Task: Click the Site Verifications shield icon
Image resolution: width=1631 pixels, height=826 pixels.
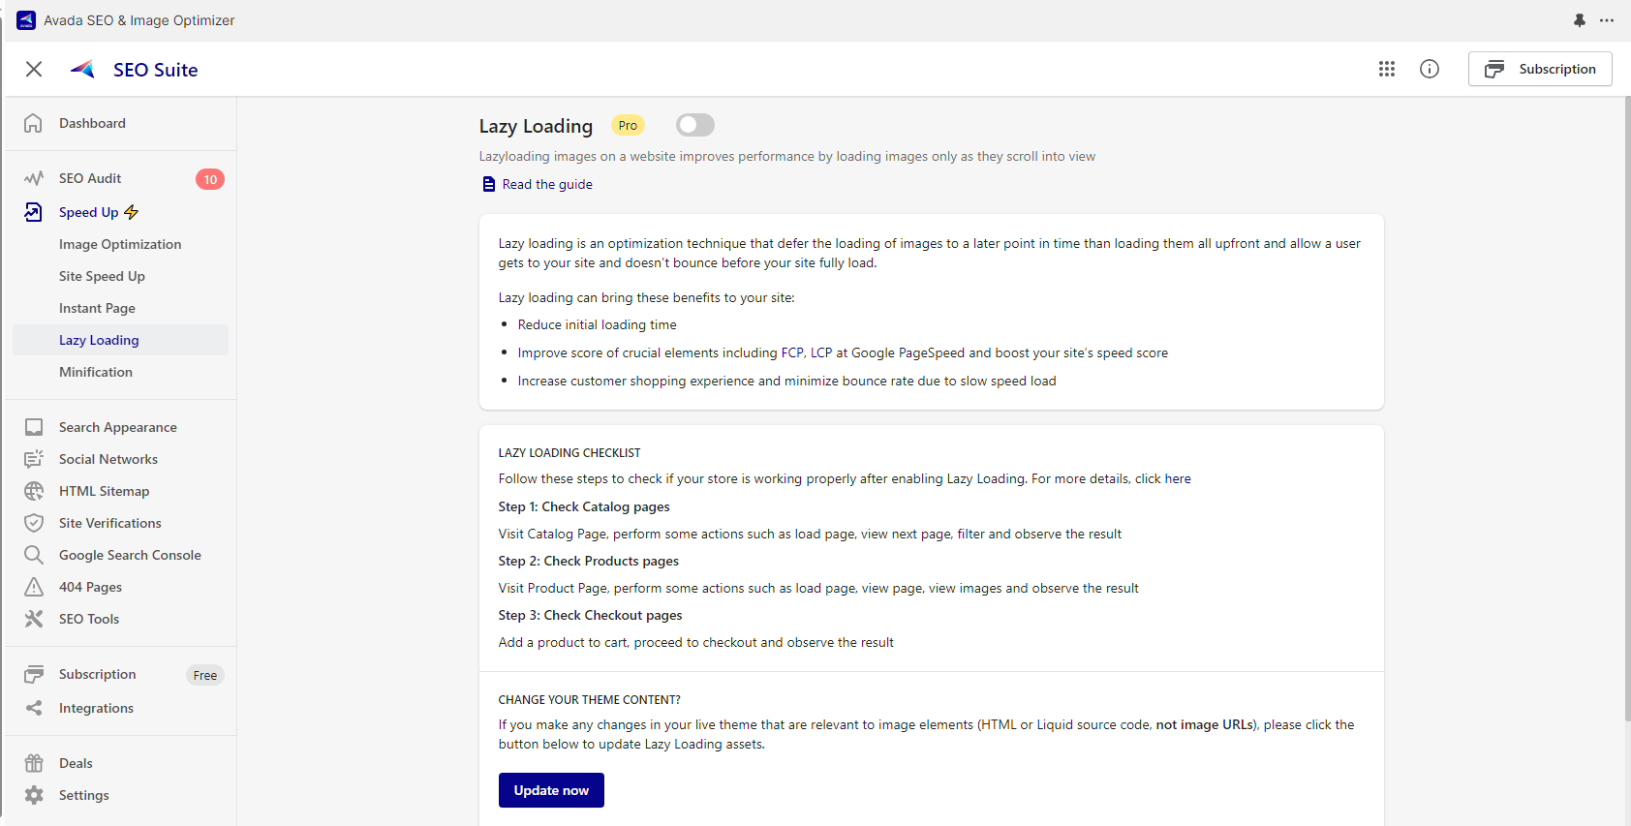Action: (34, 523)
